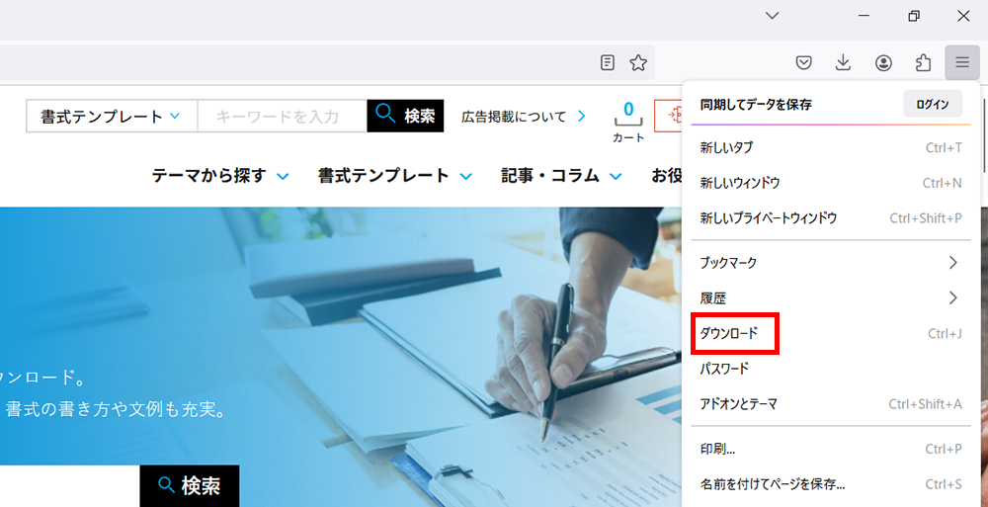Restore down the browser window
The image size is (988, 507).
(x=914, y=16)
